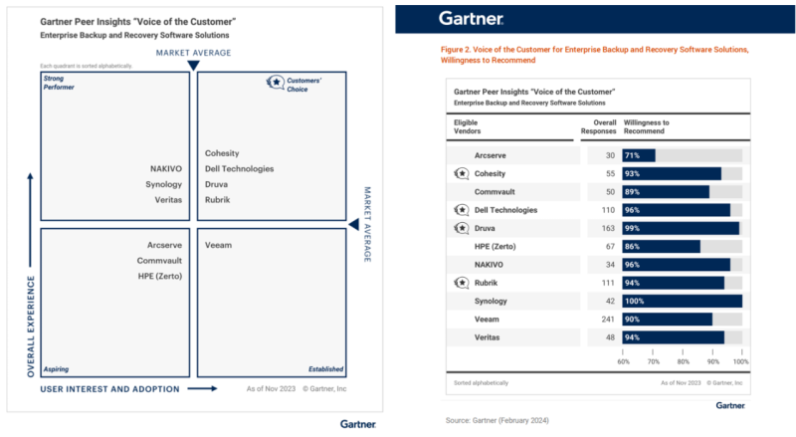Click the left-pointing market average triangle beside quadrant
Image resolution: width=796 pixels, height=437 pixels.
354,224
